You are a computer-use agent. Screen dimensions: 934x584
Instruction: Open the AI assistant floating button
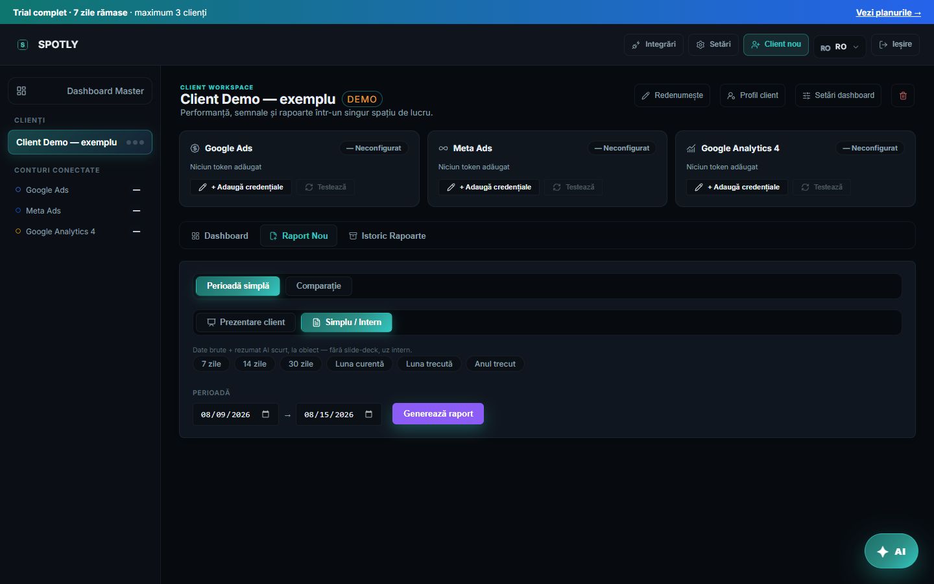click(x=891, y=551)
